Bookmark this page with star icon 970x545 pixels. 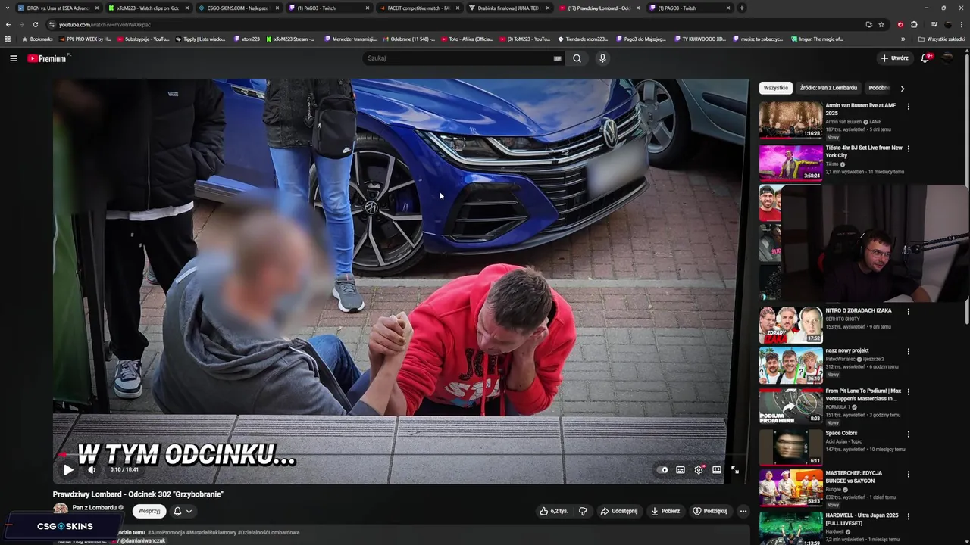[881, 24]
